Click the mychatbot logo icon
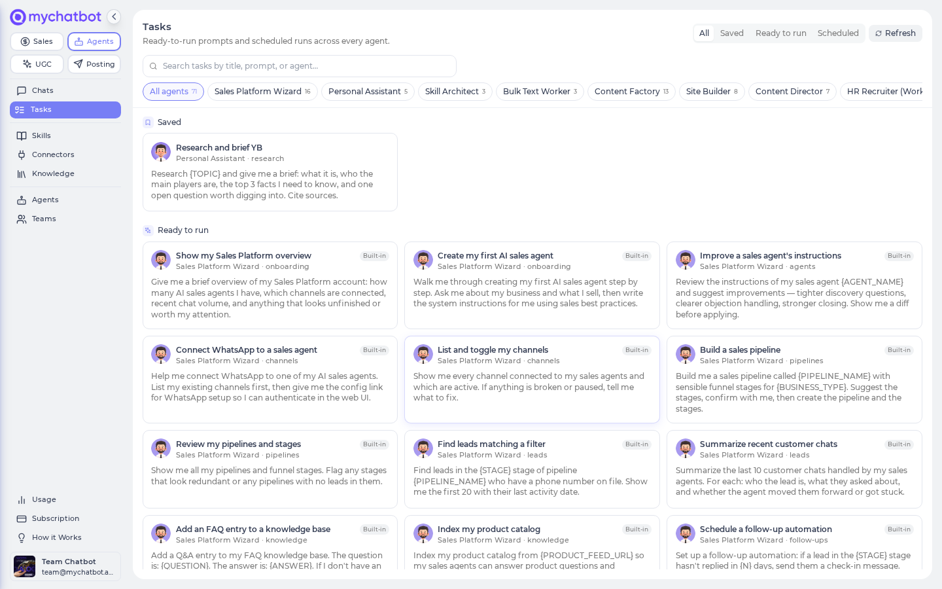This screenshot has height=589, width=942. click(x=18, y=17)
